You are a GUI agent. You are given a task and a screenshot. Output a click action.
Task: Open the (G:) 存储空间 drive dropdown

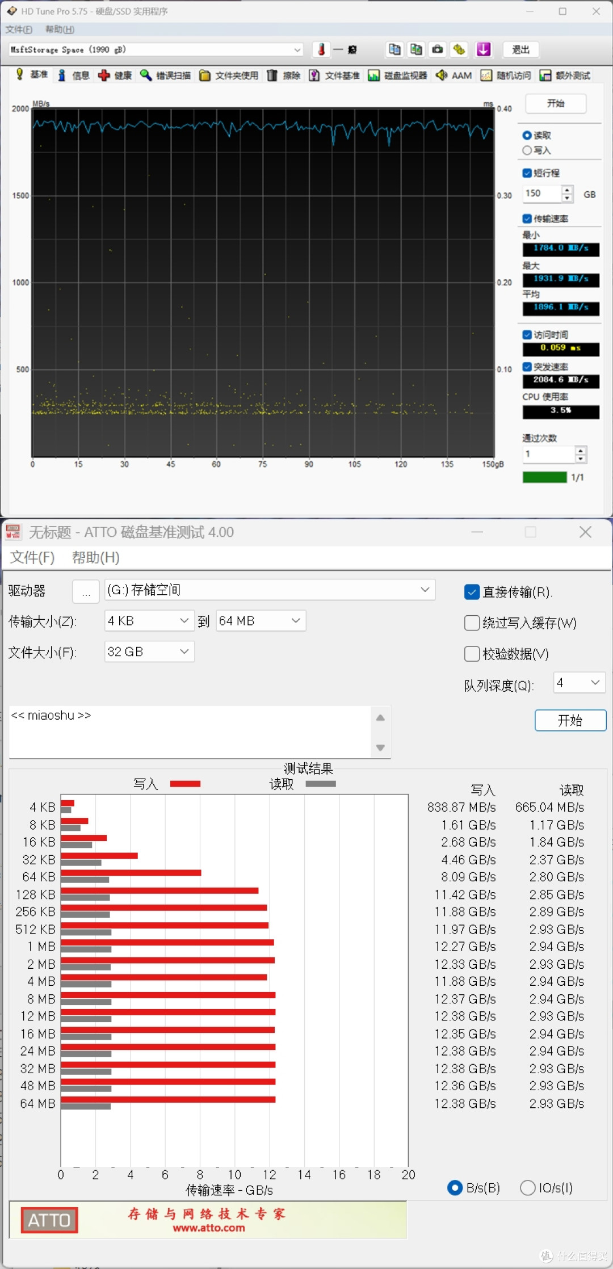(270, 590)
